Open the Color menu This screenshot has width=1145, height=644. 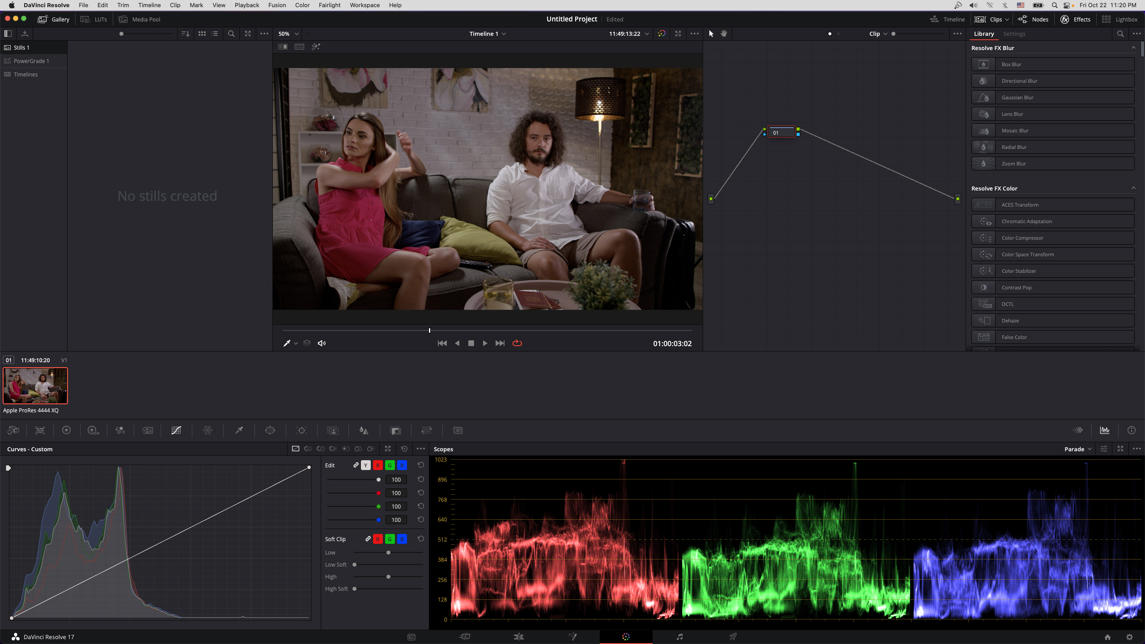click(x=302, y=5)
